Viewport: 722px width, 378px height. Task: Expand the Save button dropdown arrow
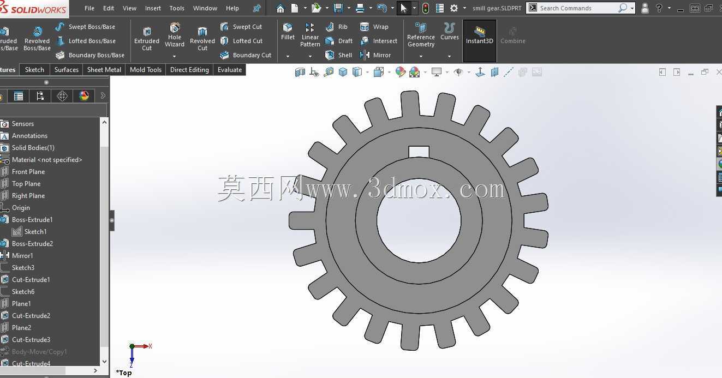click(349, 8)
